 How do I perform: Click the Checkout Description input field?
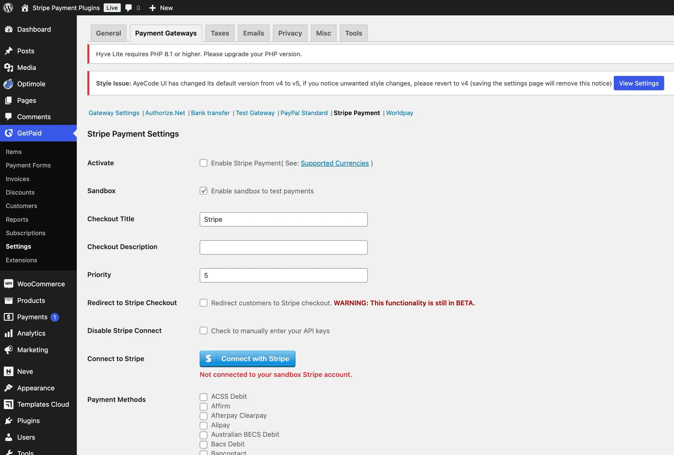tap(284, 248)
